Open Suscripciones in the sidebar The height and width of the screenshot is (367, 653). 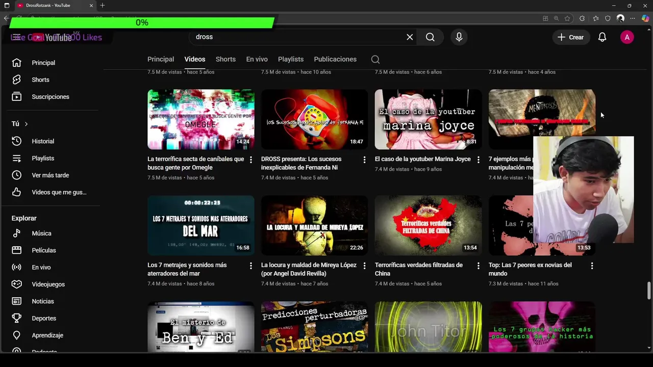pyautogui.click(x=50, y=97)
